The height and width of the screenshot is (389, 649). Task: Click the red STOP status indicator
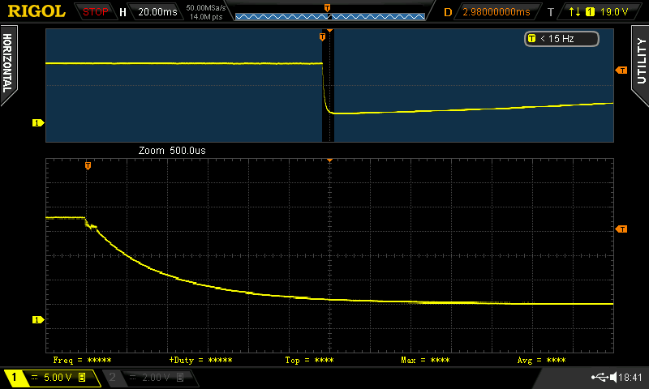pyautogui.click(x=95, y=12)
